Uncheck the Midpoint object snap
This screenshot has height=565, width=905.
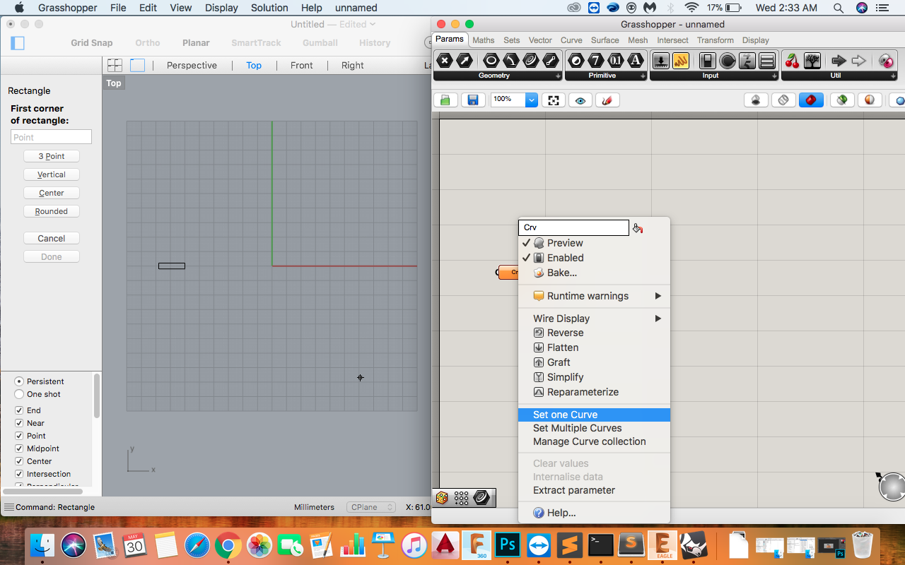point(19,448)
